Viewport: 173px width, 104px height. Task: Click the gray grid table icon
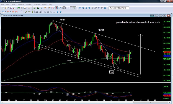22,8
